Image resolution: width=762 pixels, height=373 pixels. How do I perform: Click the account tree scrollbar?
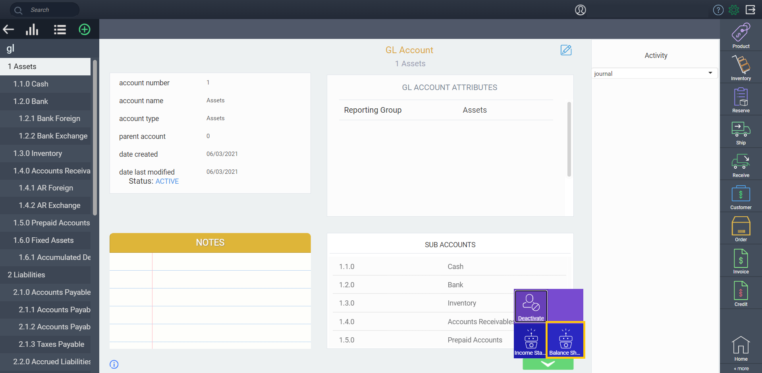[95, 137]
